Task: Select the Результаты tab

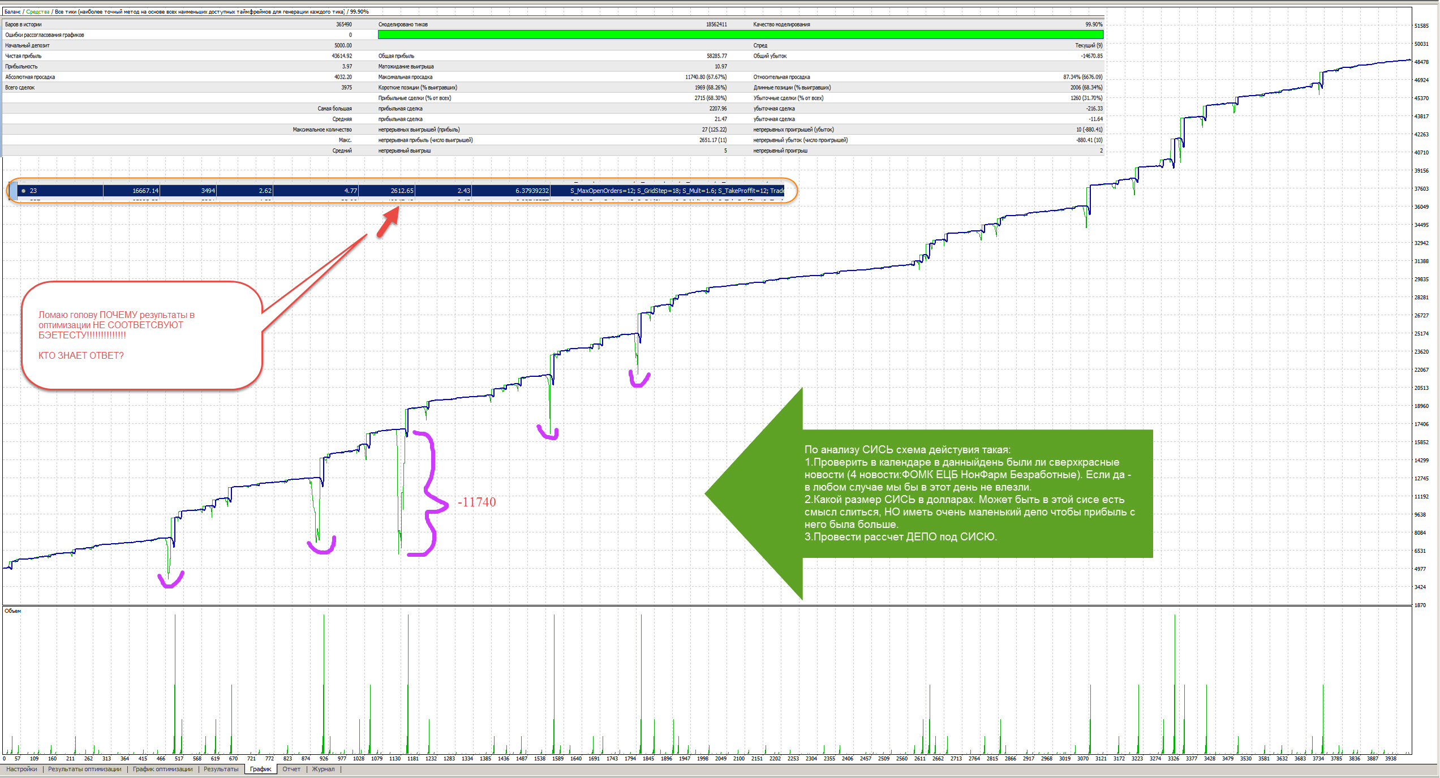Action: tap(221, 769)
